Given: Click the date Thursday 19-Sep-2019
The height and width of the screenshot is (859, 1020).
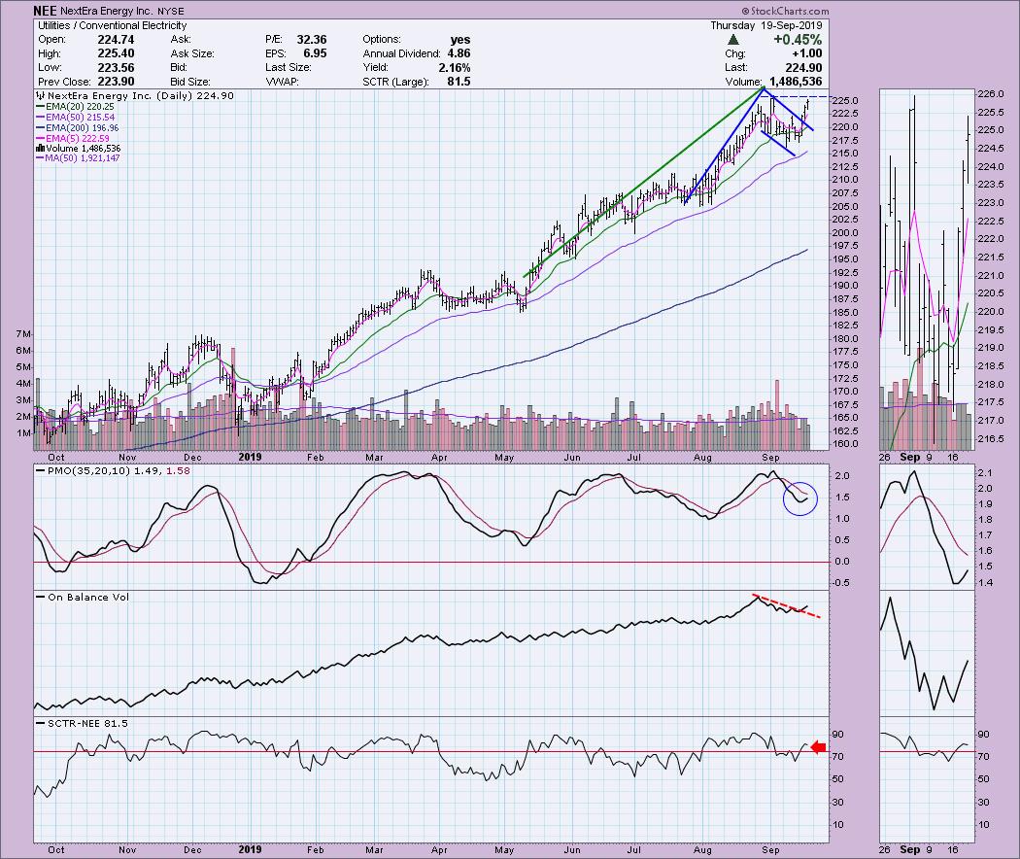Looking at the screenshot, I should click(x=765, y=25).
